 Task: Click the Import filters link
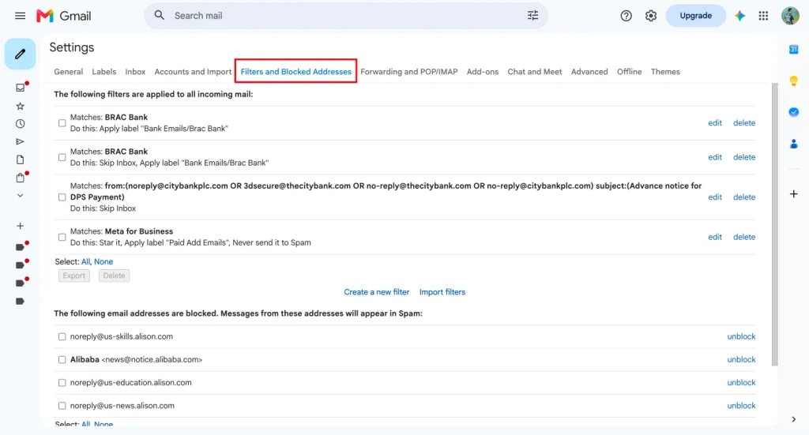coord(442,292)
